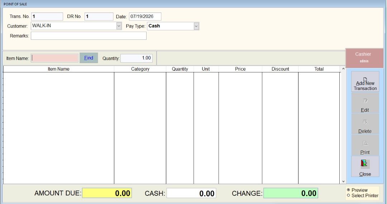
Task: Click the grid scrollbar down arrow
Action: (343, 181)
